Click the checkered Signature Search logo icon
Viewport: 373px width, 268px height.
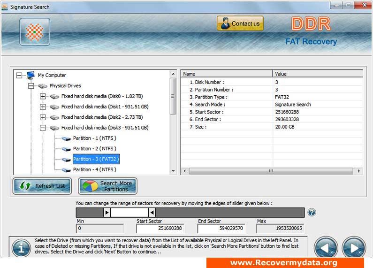click(35, 31)
